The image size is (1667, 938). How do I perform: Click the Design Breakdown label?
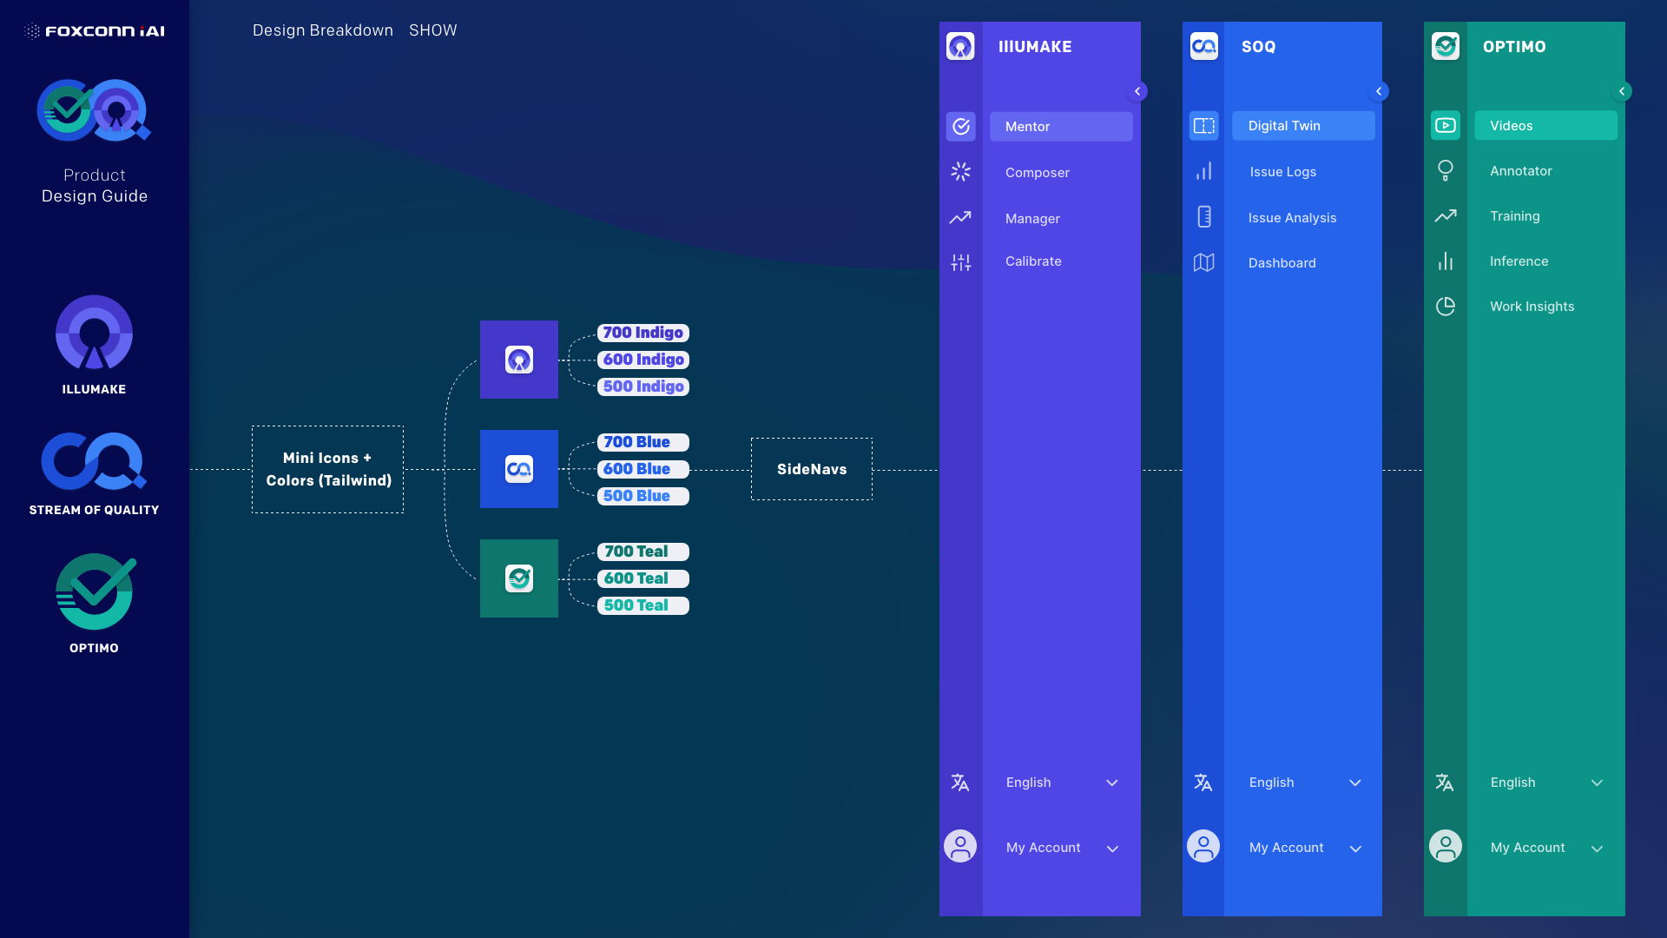point(323,30)
